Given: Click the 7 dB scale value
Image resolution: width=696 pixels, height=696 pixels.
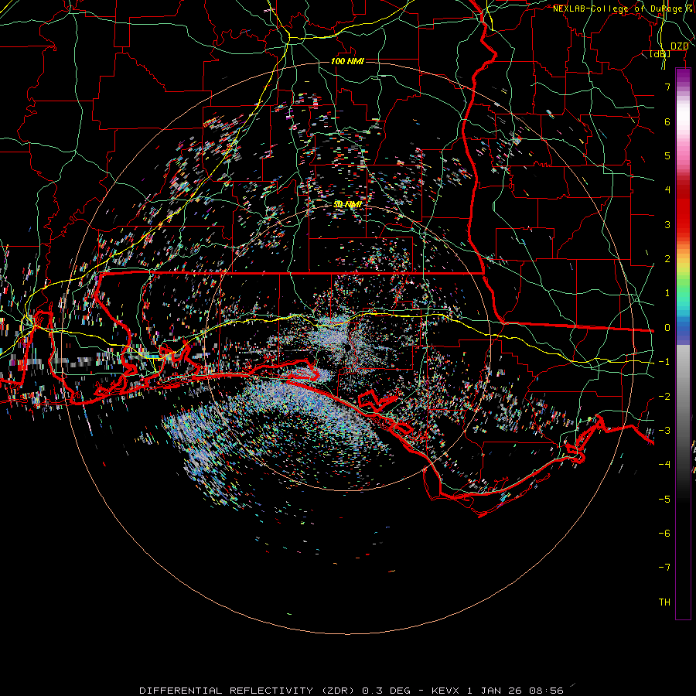Looking at the screenshot, I should tap(667, 87).
